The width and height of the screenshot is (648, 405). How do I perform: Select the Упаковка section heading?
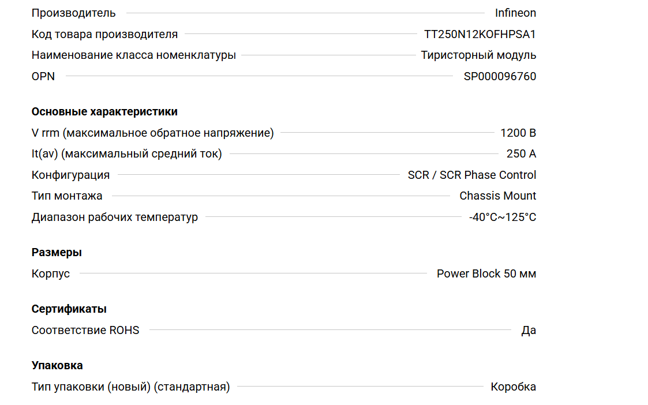pyautogui.click(x=57, y=365)
